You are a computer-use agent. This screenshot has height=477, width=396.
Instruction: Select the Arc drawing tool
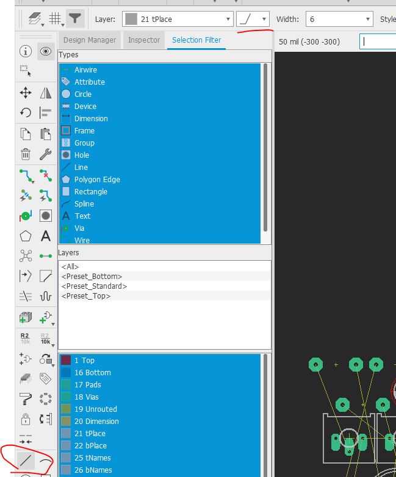[x=46, y=462]
